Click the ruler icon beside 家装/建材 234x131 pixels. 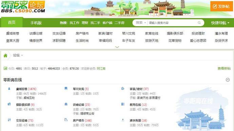[x=123, y=89]
